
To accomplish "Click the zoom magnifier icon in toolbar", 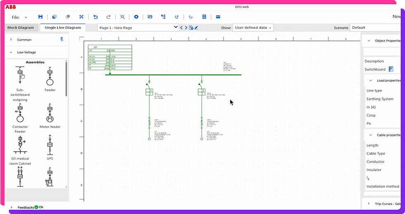I will [x=122, y=17].
